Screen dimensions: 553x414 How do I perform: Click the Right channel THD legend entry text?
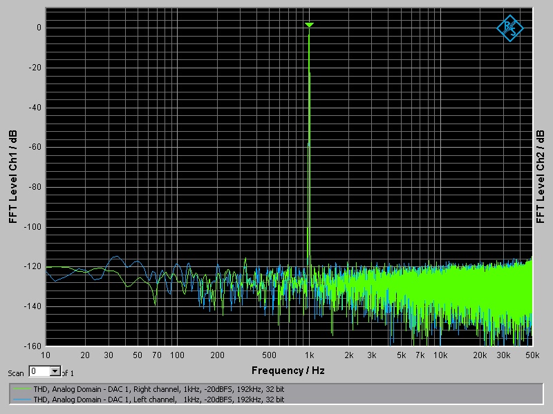click(159, 389)
